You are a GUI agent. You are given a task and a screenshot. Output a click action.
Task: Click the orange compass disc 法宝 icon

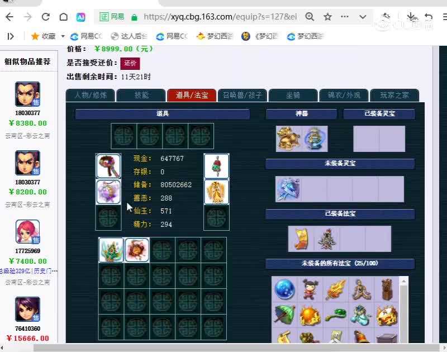(387, 315)
